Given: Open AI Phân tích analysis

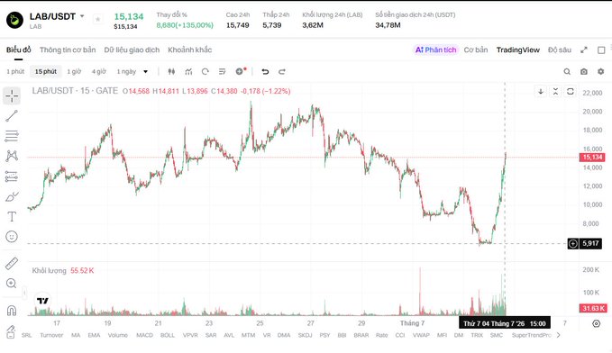Looking at the screenshot, I should [435, 50].
